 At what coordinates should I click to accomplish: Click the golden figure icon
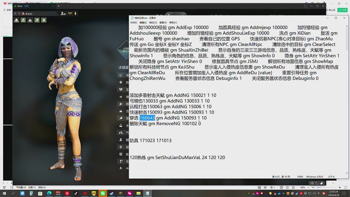pyautogui.click(x=75, y=14)
